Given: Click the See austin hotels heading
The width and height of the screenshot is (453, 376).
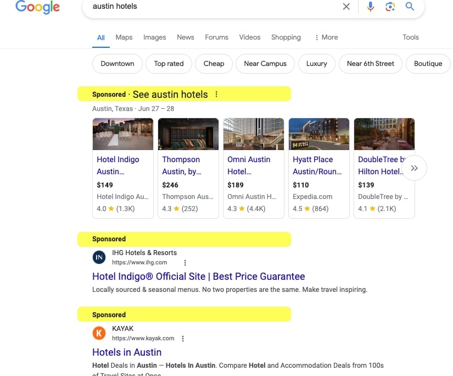Looking at the screenshot, I should pyautogui.click(x=170, y=95).
